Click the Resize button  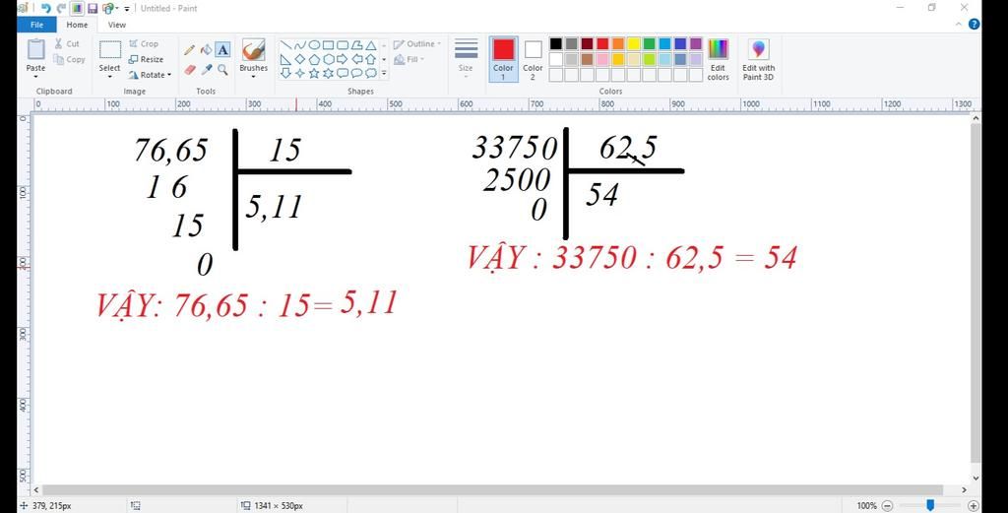(146, 59)
